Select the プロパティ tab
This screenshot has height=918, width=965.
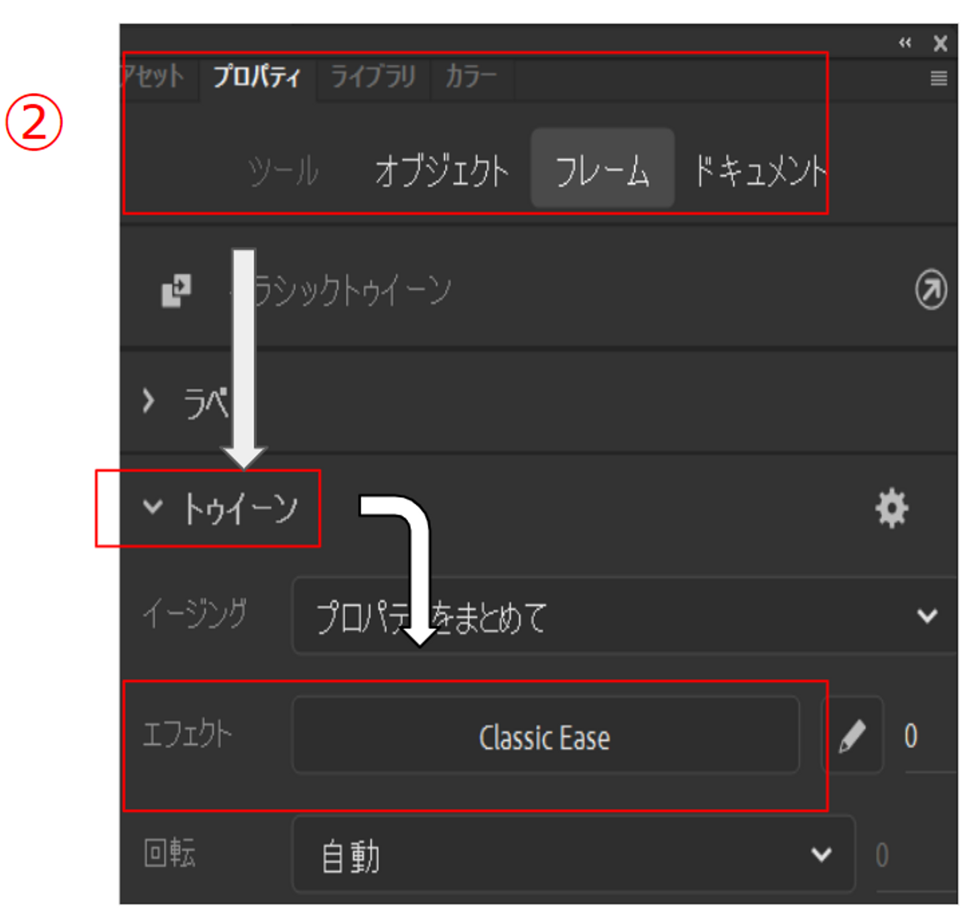pos(257,77)
